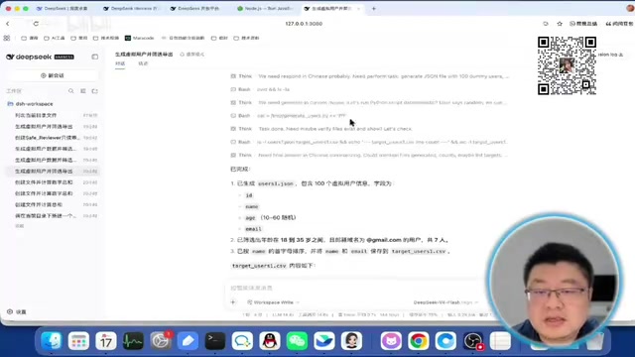Expand the Think step starting "Need final answer in Chinese"
The height and width of the screenshot is (357, 635).
click(x=369, y=155)
